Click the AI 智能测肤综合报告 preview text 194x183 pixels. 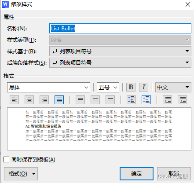[44, 126]
